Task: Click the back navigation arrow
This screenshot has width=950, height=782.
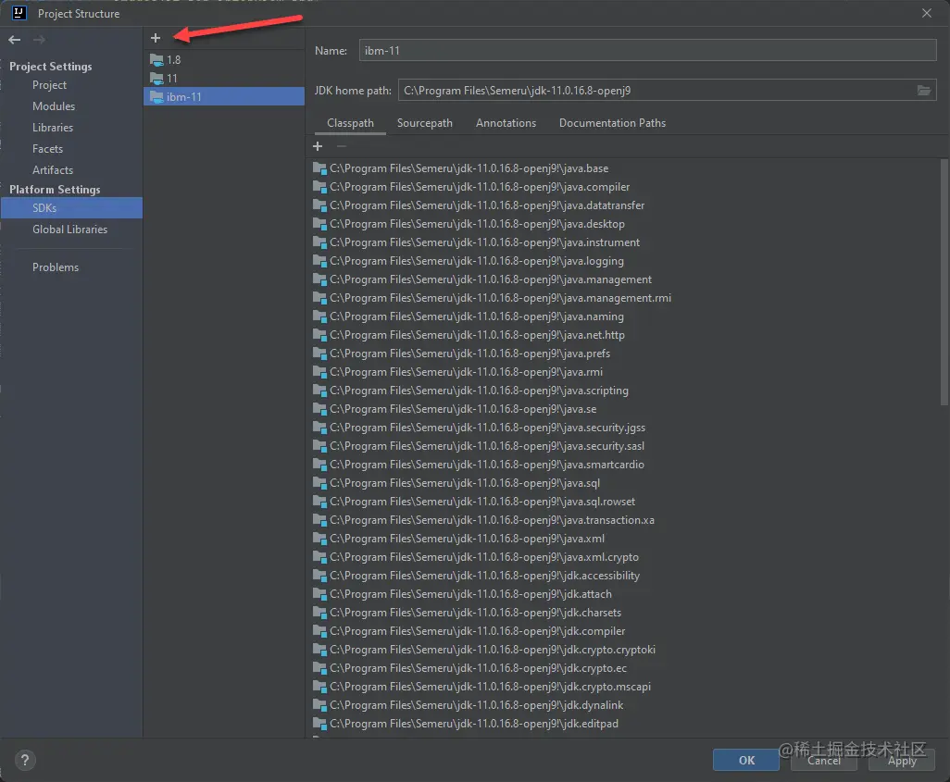Action: (x=15, y=40)
